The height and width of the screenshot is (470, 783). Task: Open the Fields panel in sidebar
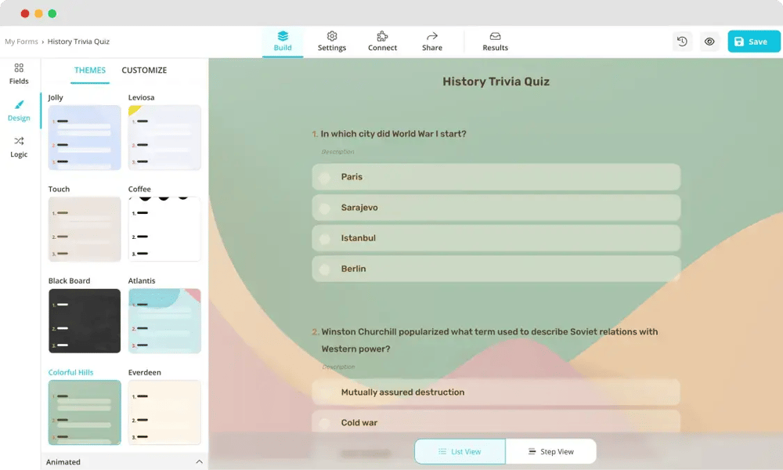19,74
